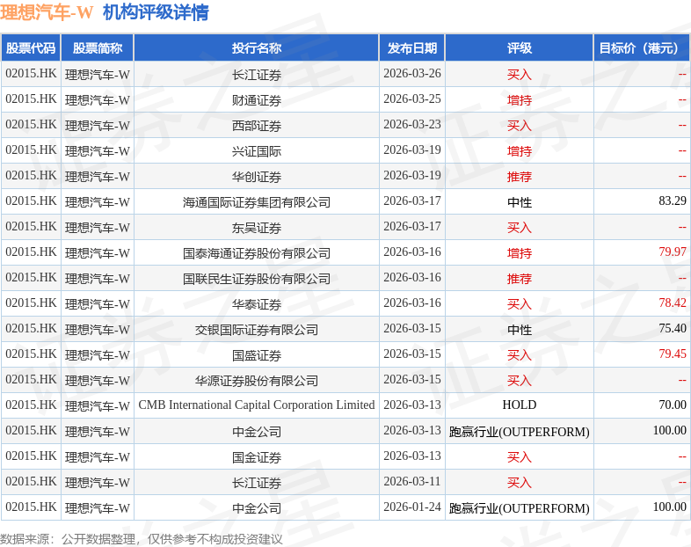
Task: Click the CMB International Capital Corporation Limited cell
Action: click(x=257, y=405)
